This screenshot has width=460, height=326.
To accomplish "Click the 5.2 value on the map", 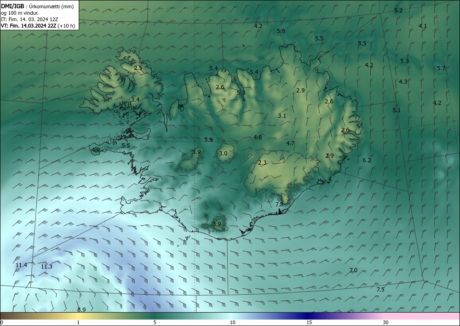I will point(398,10).
